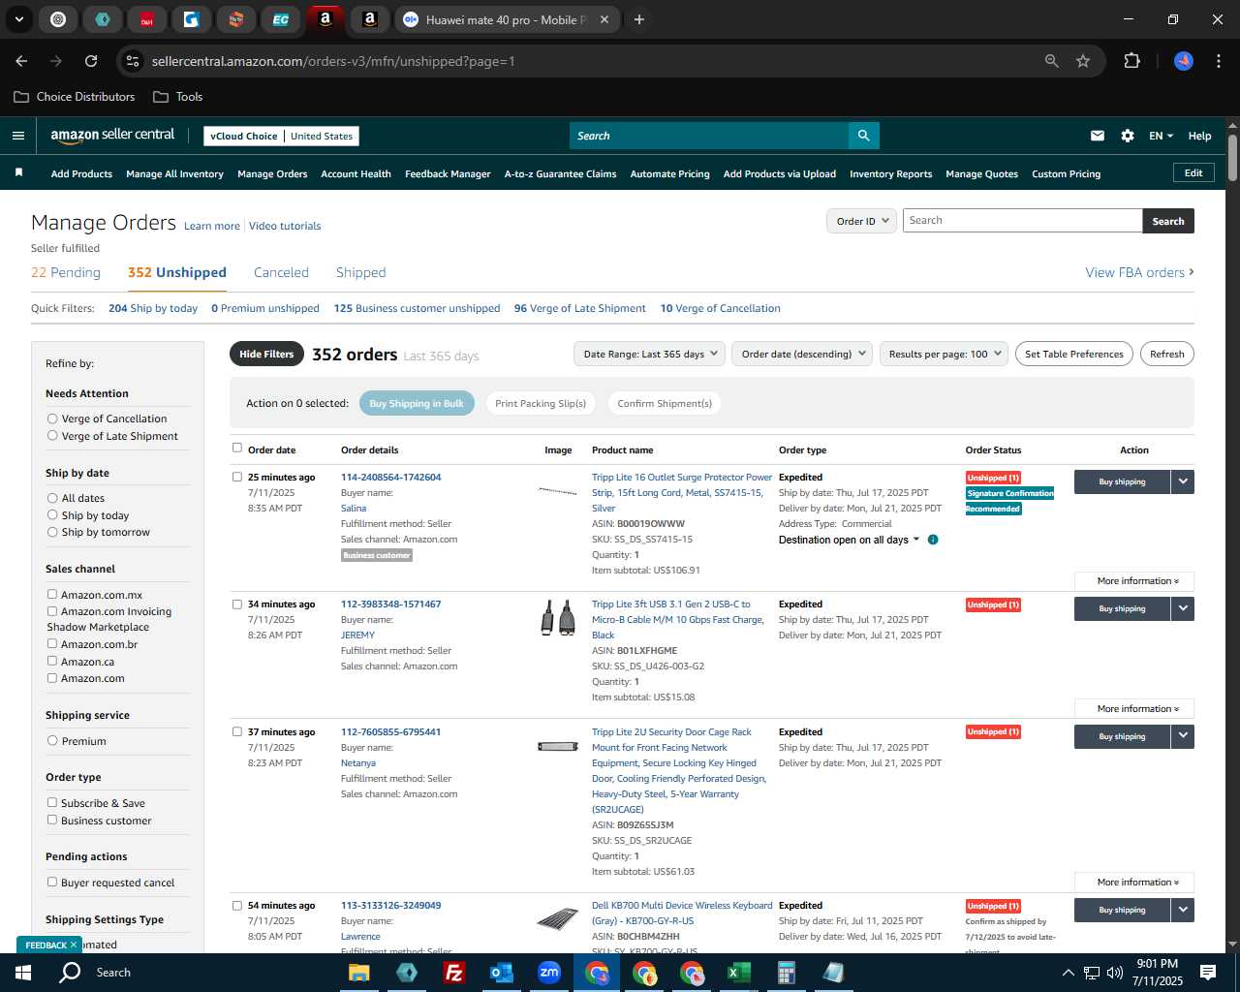
Task: Close the FEEDBACK tag
Action: tap(74, 945)
